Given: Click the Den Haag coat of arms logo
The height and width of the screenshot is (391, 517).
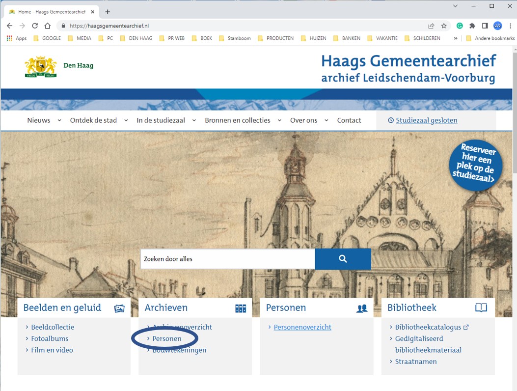Looking at the screenshot, I should (41, 67).
